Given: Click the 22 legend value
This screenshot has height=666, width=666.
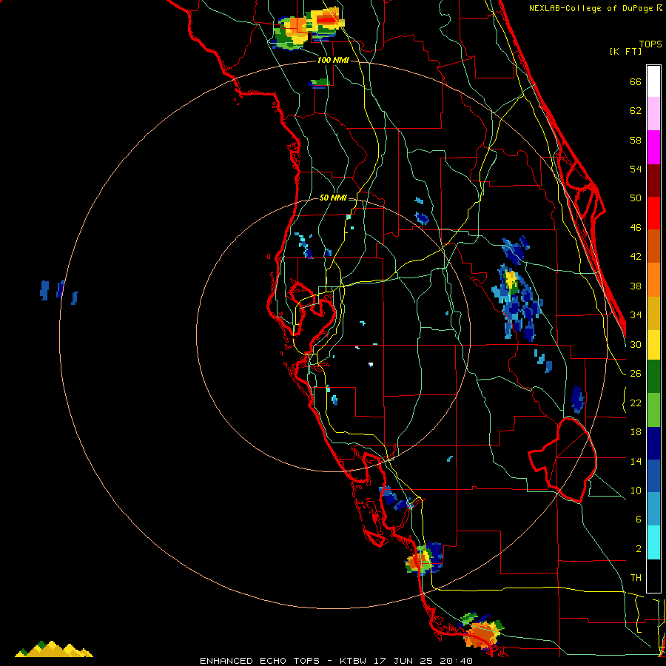Looking at the screenshot, I should click(636, 403).
